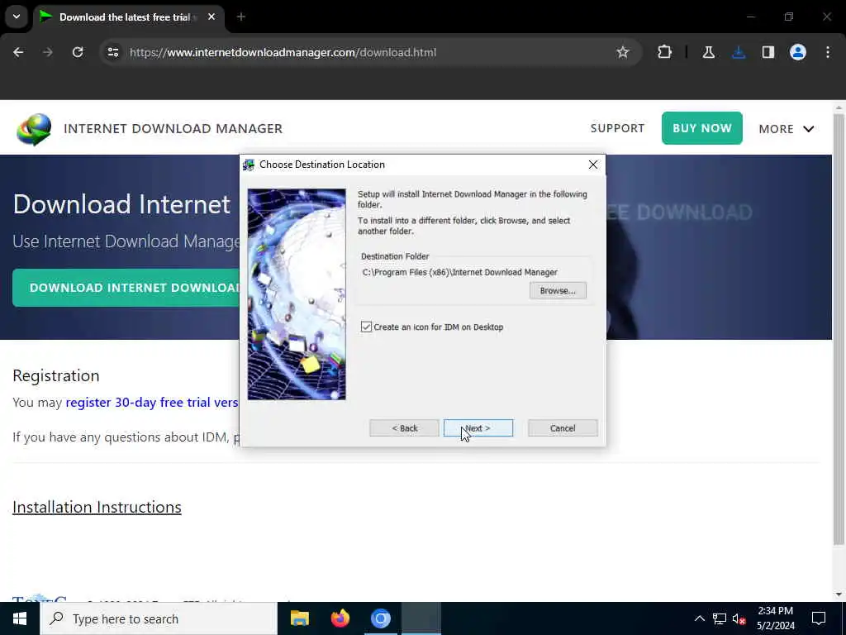Click the browser back arrow
This screenshot has width=846, height=635.
18,52
